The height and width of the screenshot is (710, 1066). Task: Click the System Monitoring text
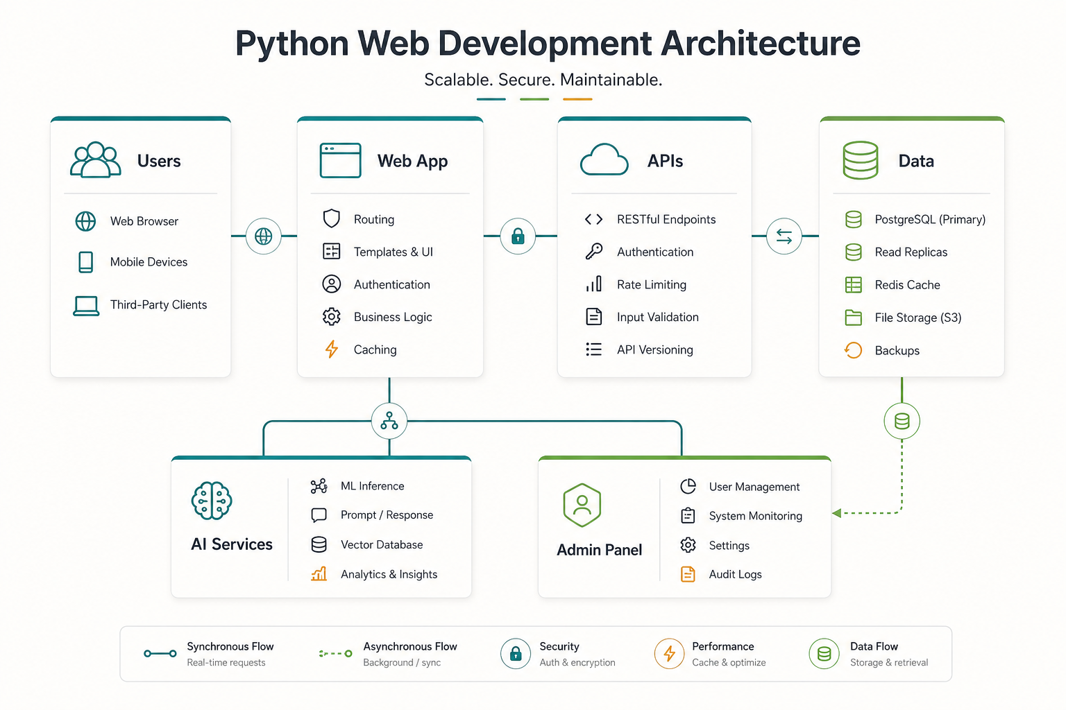click(756, 516)
